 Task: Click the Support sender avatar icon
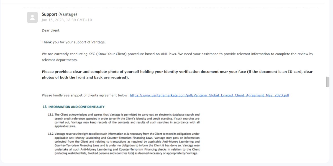[32, 17]
